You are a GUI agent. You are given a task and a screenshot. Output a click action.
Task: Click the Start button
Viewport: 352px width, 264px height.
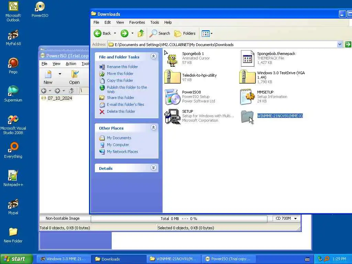16,259
